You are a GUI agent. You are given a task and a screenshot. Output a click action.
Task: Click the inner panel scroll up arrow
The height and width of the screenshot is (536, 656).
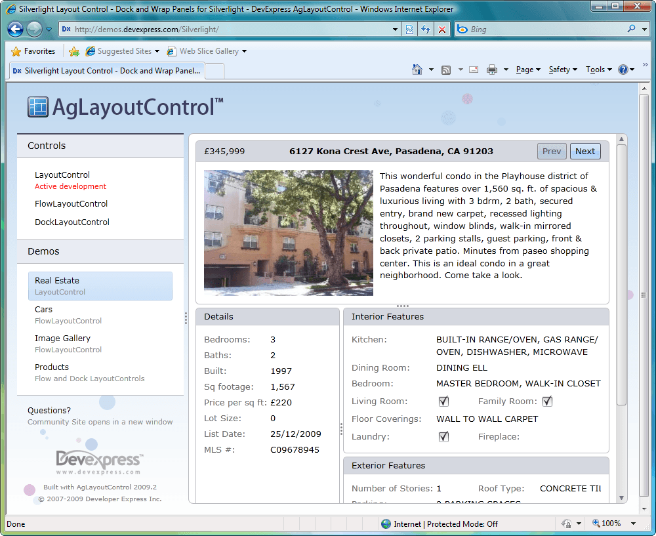click(x=621, y=139)
